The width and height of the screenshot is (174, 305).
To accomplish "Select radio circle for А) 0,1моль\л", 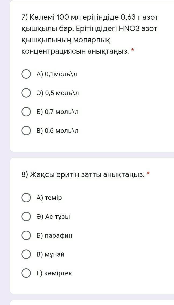I will [26, 74].
